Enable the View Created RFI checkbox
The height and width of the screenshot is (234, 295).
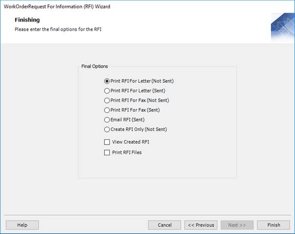click(107, 142)
